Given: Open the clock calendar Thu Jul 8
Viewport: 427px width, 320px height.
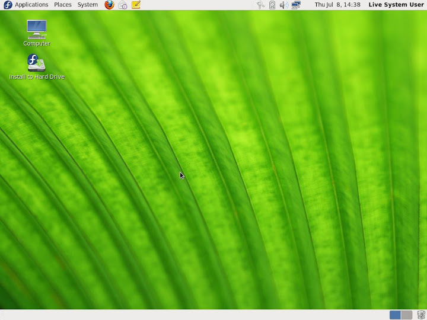Looking at the screenshot, I should (x=337, y=5).
